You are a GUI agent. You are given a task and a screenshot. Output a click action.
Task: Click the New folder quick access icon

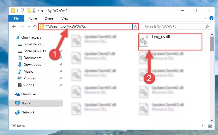(x=29, y=10)
